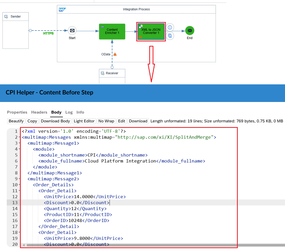Collapse the multimap:Message1 fold on line 3
Viewport: 285px width, 251px height.
(x=19, y=143)
